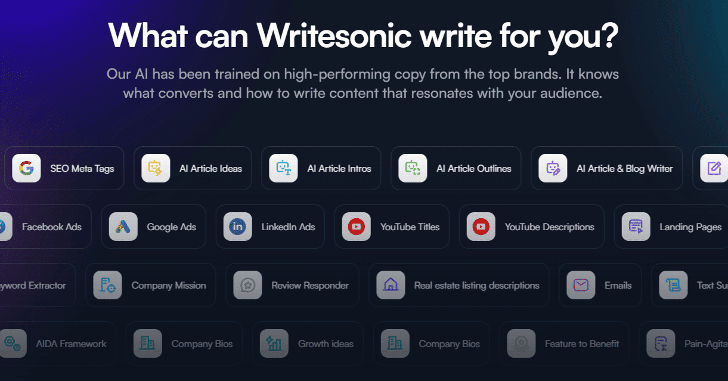This screenshot has height=381, width=728.
Task: Open the Text Summary scroll icon
Action: point(673,285)
